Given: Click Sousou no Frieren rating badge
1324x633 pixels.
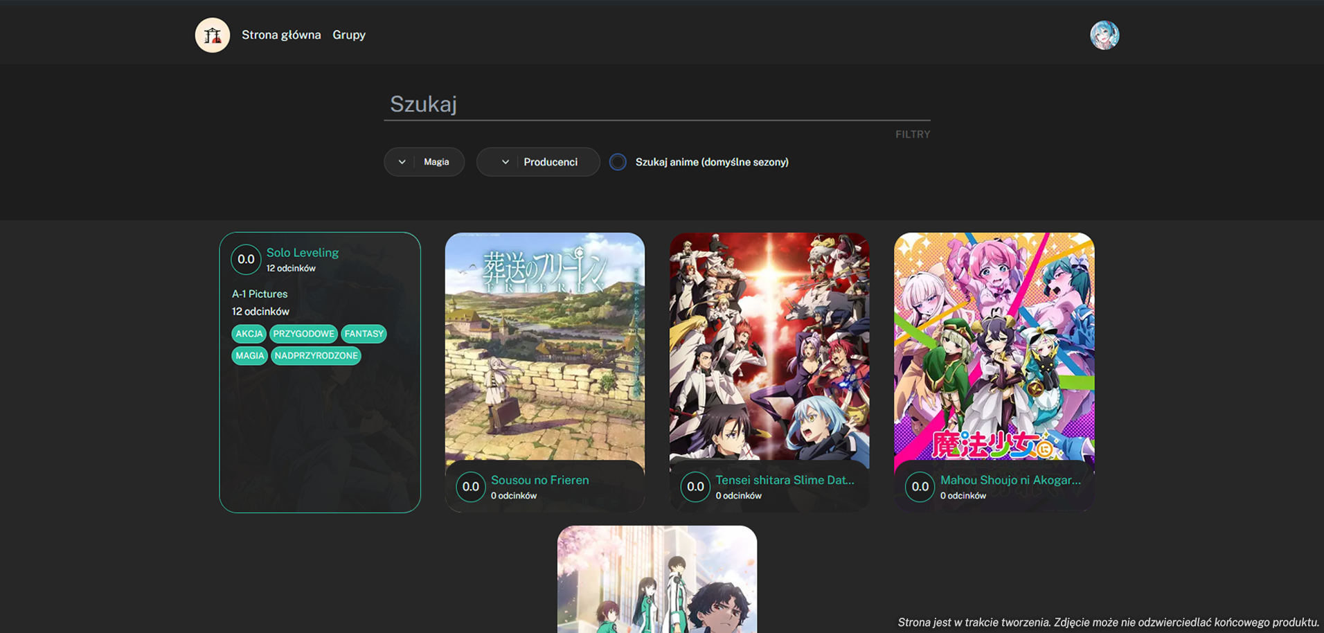Looking at the screenshot, I should click(x=470, y=487).
